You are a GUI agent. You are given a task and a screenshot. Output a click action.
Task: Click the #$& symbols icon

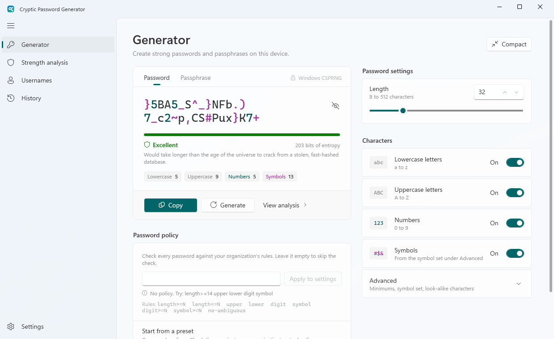[x=378, y=253]
